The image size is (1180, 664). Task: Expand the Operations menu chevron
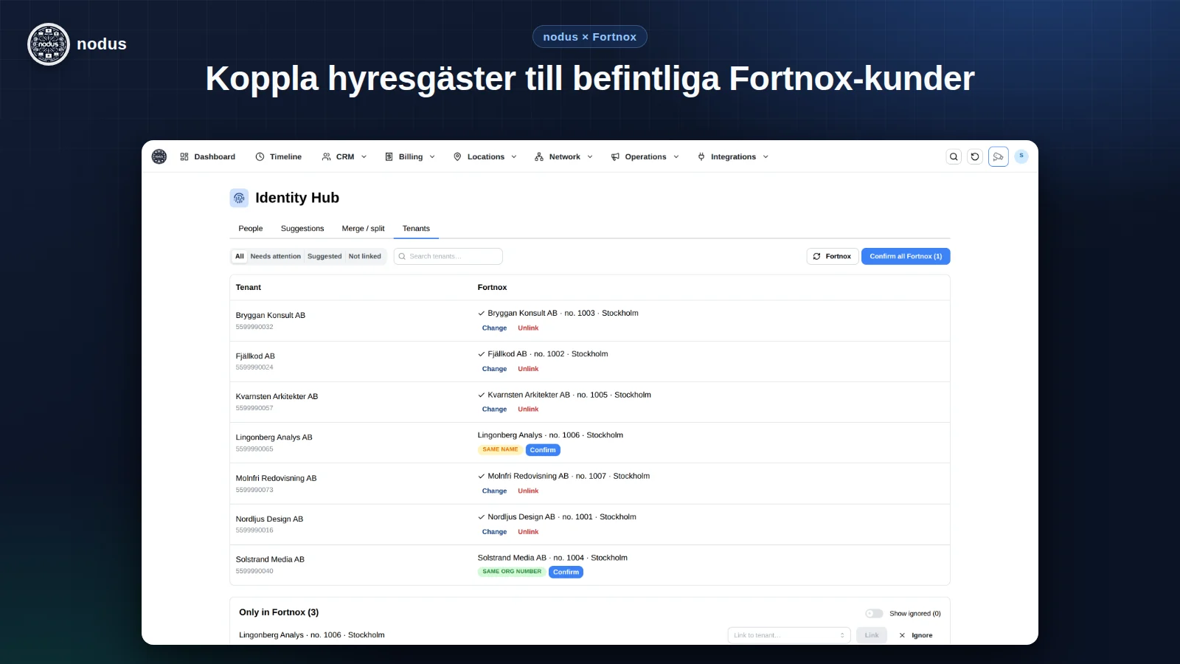(676, 156)
